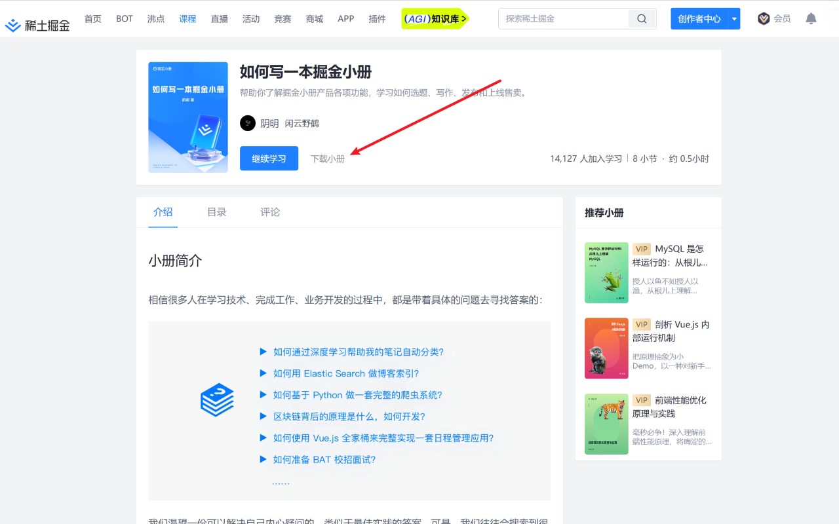Open 商城 in the top navigation
839x524 pixels.
point(315,19)
